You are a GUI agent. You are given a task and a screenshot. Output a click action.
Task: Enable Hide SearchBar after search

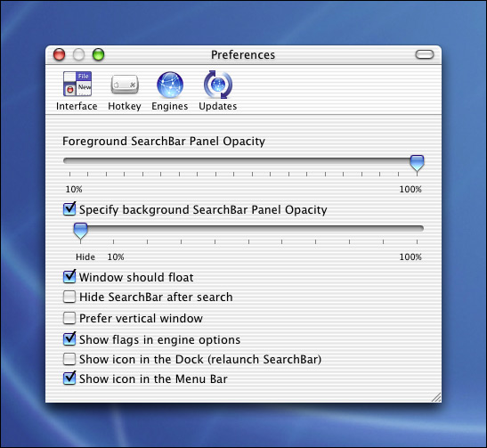tap(69, 297)
